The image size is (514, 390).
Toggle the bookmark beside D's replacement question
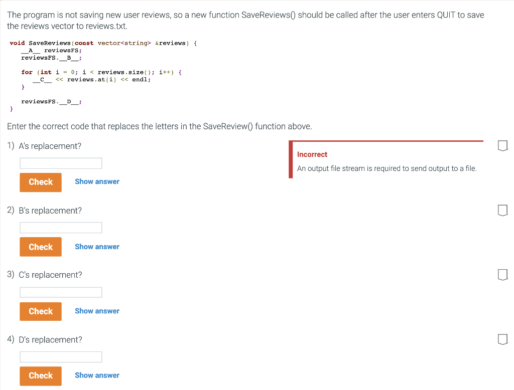[x=502, y=339]
